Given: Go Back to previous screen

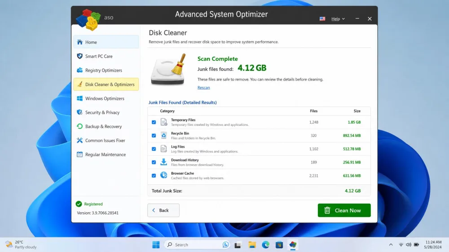Looking at the screenshot, I should tap(163, 210).
